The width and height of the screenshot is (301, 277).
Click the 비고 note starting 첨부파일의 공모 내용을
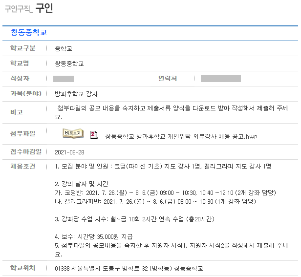(171, 112)
